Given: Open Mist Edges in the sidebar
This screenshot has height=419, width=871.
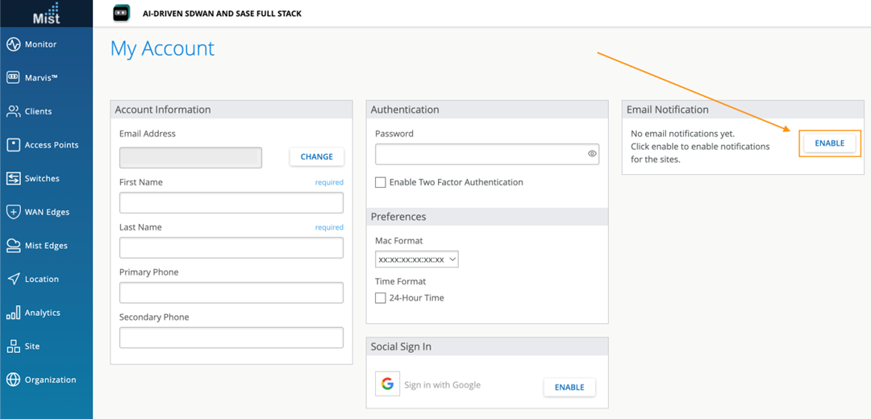Looking at the screenshot, I should [x=46, y=246].
